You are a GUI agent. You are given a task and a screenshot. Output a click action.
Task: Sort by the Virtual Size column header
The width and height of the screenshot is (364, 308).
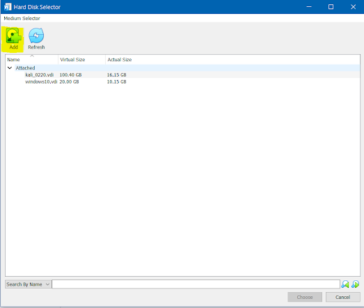click(81, 60)
